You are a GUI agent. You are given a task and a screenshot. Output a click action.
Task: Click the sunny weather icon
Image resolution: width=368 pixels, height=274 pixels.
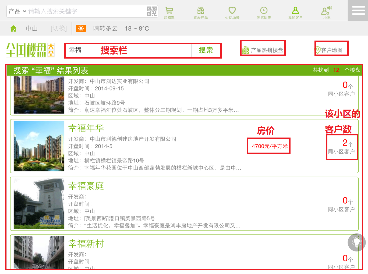[81, 28]
